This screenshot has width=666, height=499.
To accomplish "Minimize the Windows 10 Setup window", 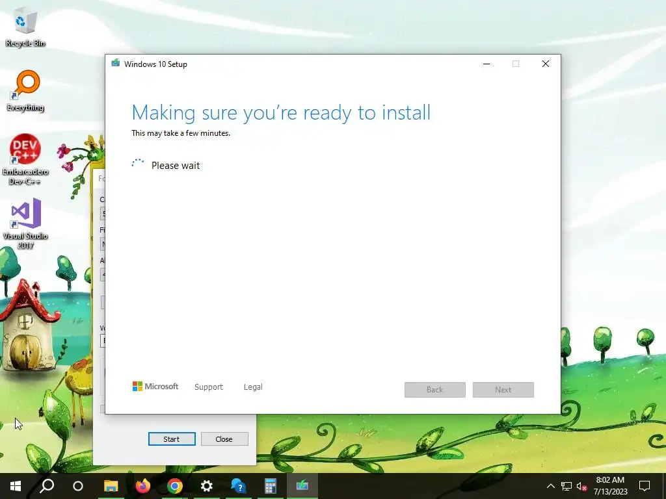I will 486,64.
